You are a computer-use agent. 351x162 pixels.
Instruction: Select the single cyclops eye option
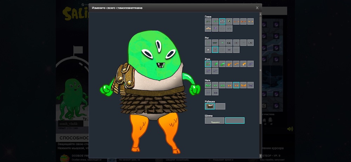(229, 21)
